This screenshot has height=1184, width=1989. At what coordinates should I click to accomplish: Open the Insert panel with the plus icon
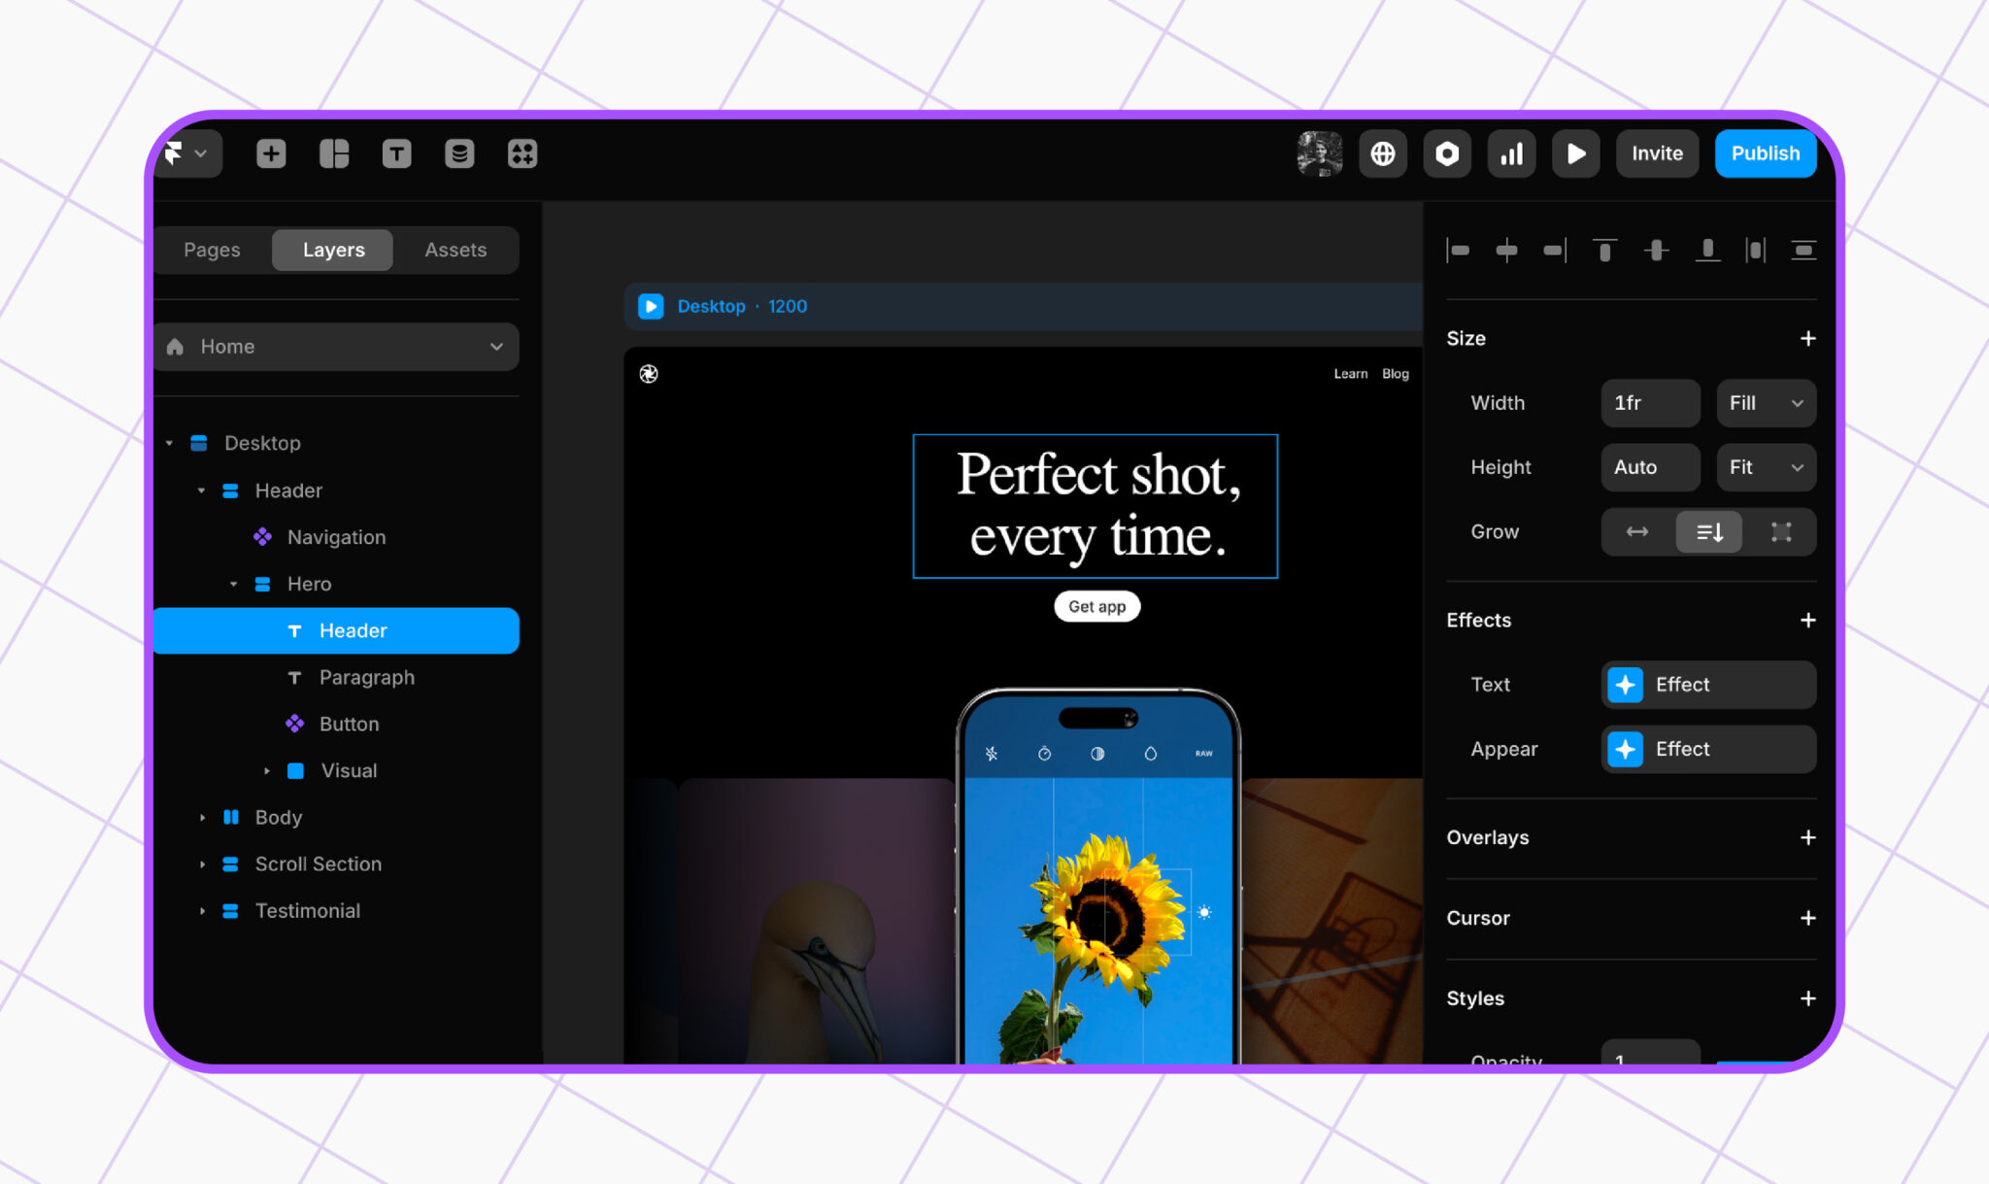tap(270, 152)
